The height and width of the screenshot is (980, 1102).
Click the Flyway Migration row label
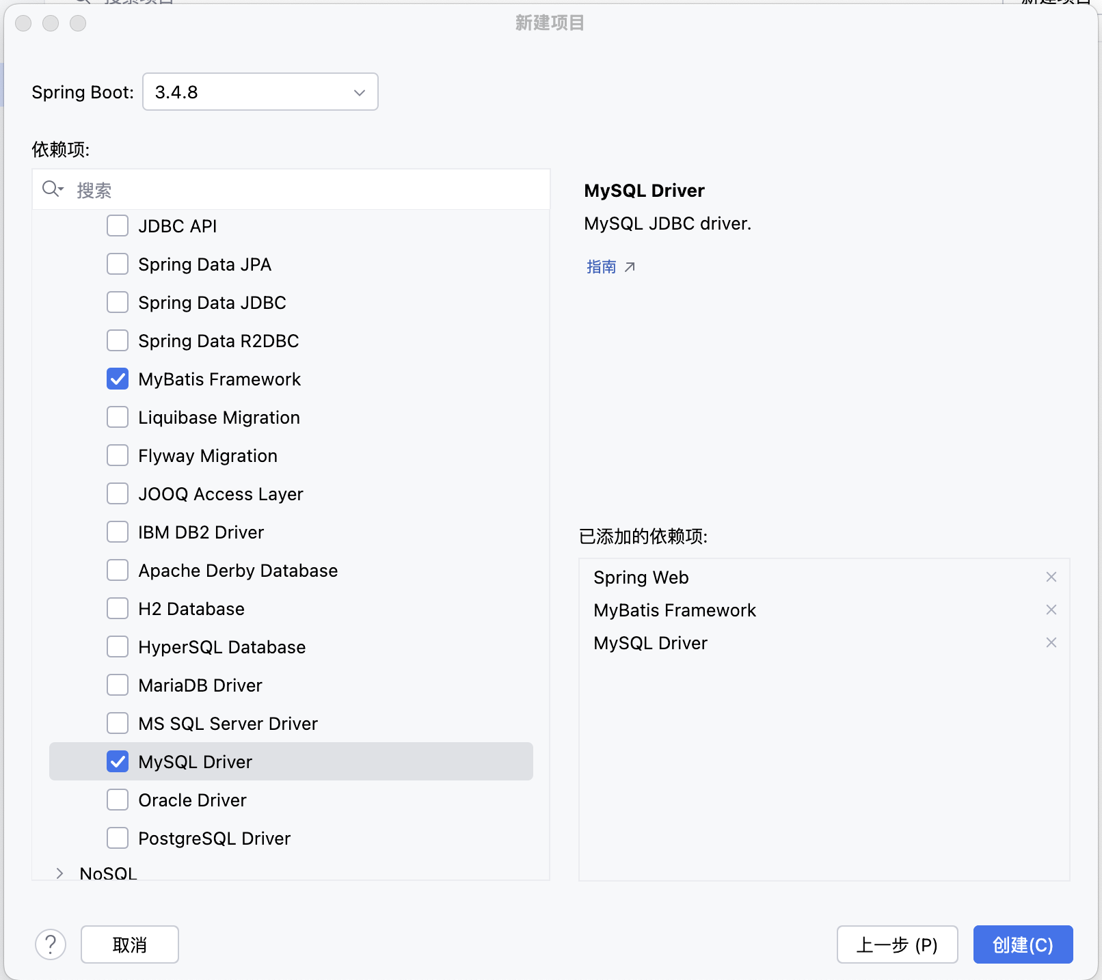208,456
